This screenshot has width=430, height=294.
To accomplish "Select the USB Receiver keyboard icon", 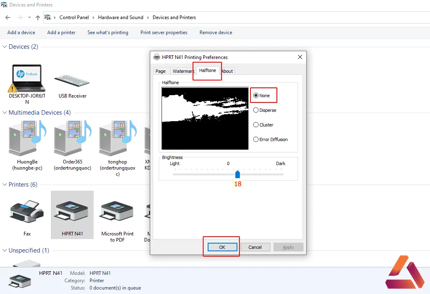I will [x=72, y=81].
